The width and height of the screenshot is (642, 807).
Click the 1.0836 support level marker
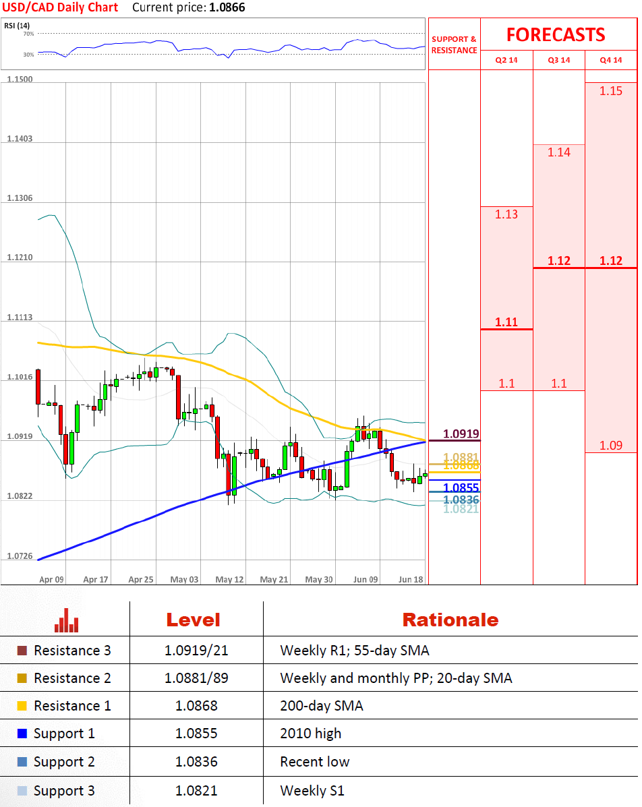click(461, 500)
